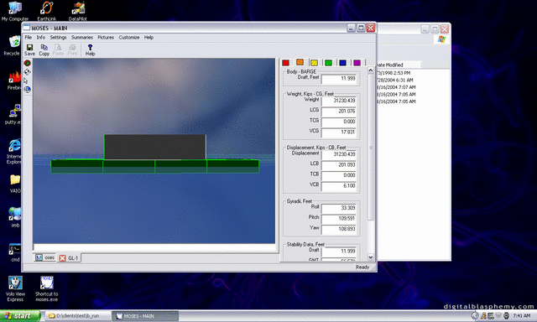This screenshot has height=322, width=537.
Task: Click the Copy toolbar icon
Action: pos(44,50)
